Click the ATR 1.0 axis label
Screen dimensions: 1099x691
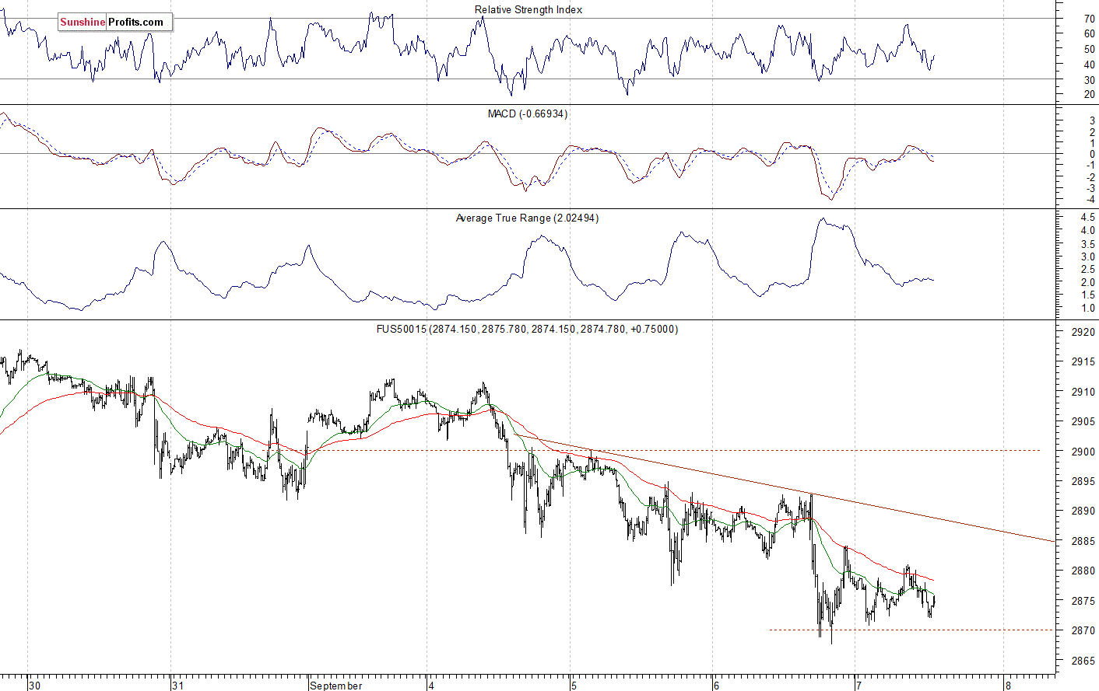point(1088,309)
